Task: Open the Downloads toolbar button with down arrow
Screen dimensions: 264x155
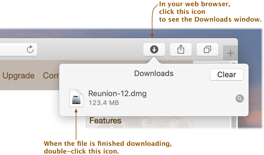Action: tap(154, 49)
